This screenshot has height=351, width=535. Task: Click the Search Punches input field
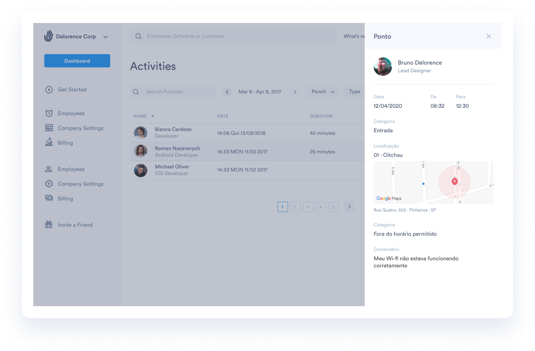click(177, 92)
